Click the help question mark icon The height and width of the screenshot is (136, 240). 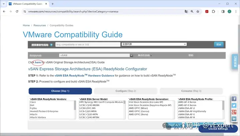pyautogui.click(x=51, y=45)
